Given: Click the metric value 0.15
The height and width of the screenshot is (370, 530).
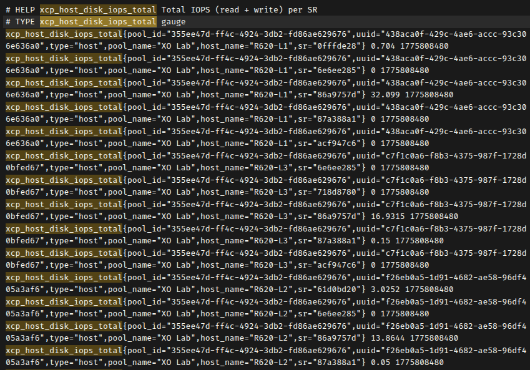Looking at the screenshot, I should [x=380, y=241].
